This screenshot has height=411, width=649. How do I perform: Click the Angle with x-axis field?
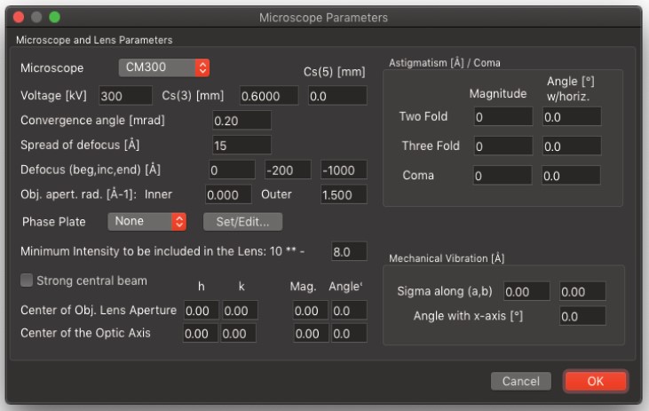582,315
